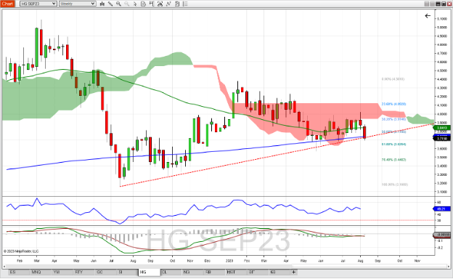453x279 pixels.
Task: Click the 61.80% Fibonacci level label
Action: click(393, 144)
